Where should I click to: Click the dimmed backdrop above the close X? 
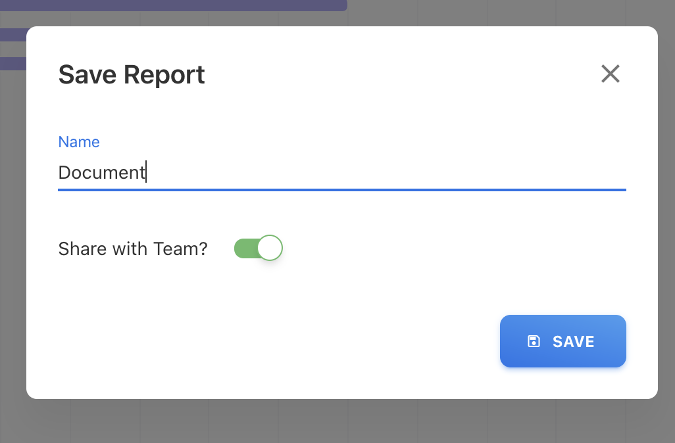(x=610, y=12)
